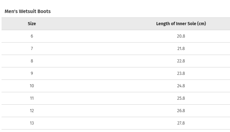
Task: Select the size 8 cell
Action: coord(32,61)
